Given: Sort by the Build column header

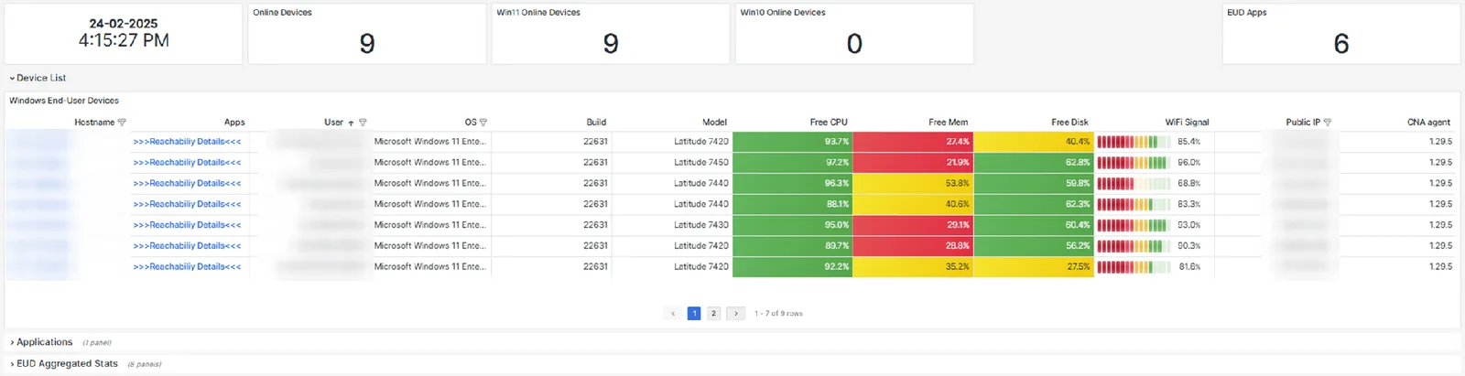Looking at the screenshot, I should (596, 123).
